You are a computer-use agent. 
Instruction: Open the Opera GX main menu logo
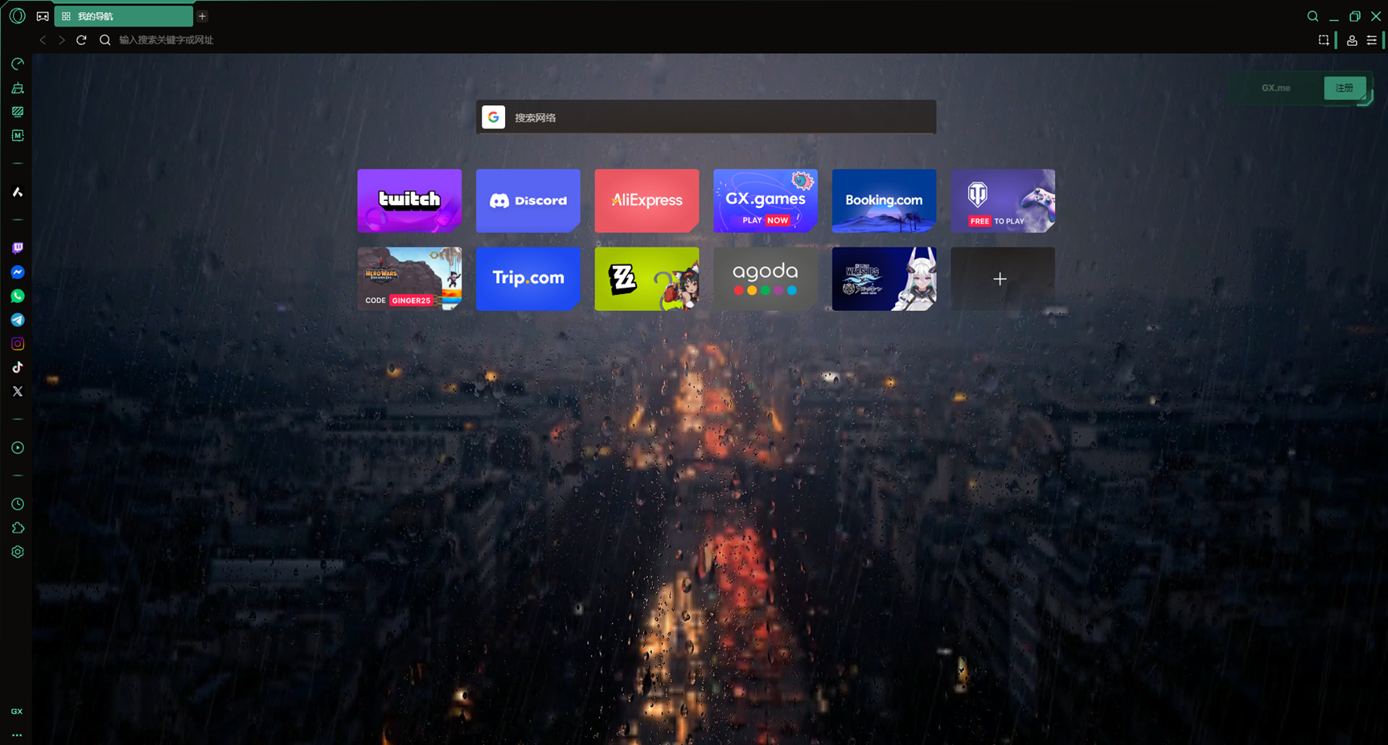click(17, 16)
